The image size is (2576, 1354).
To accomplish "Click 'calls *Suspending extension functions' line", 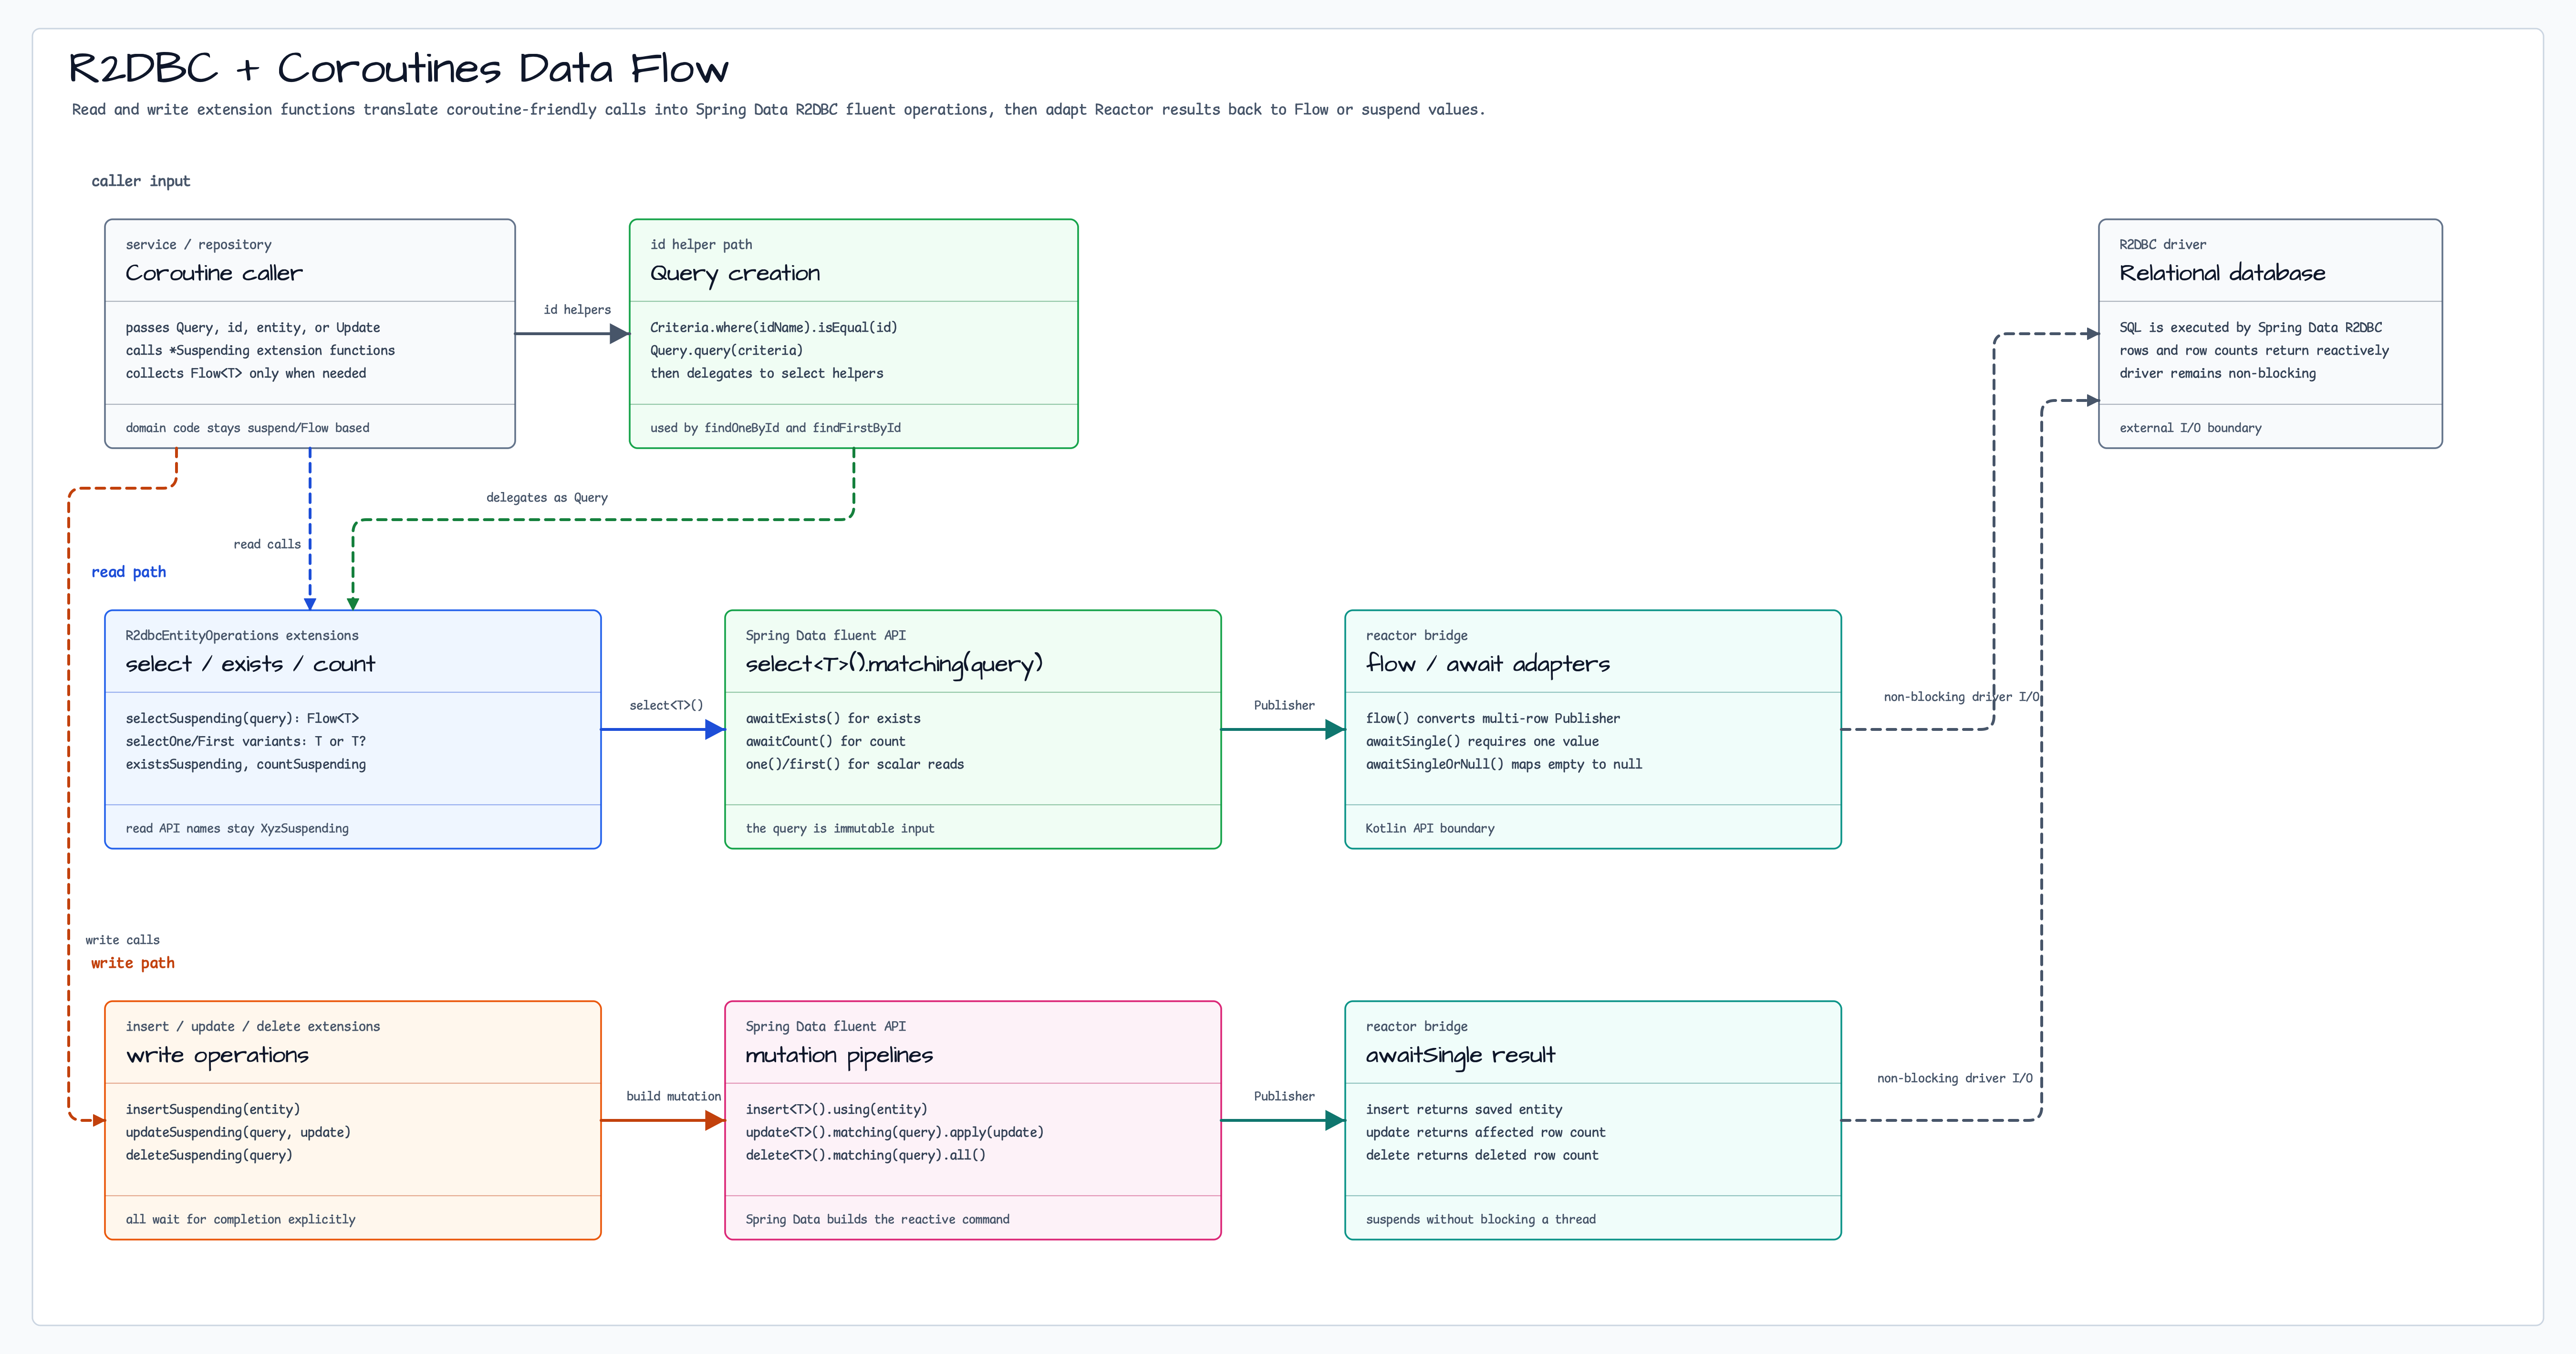I will (x=260, y=351).
